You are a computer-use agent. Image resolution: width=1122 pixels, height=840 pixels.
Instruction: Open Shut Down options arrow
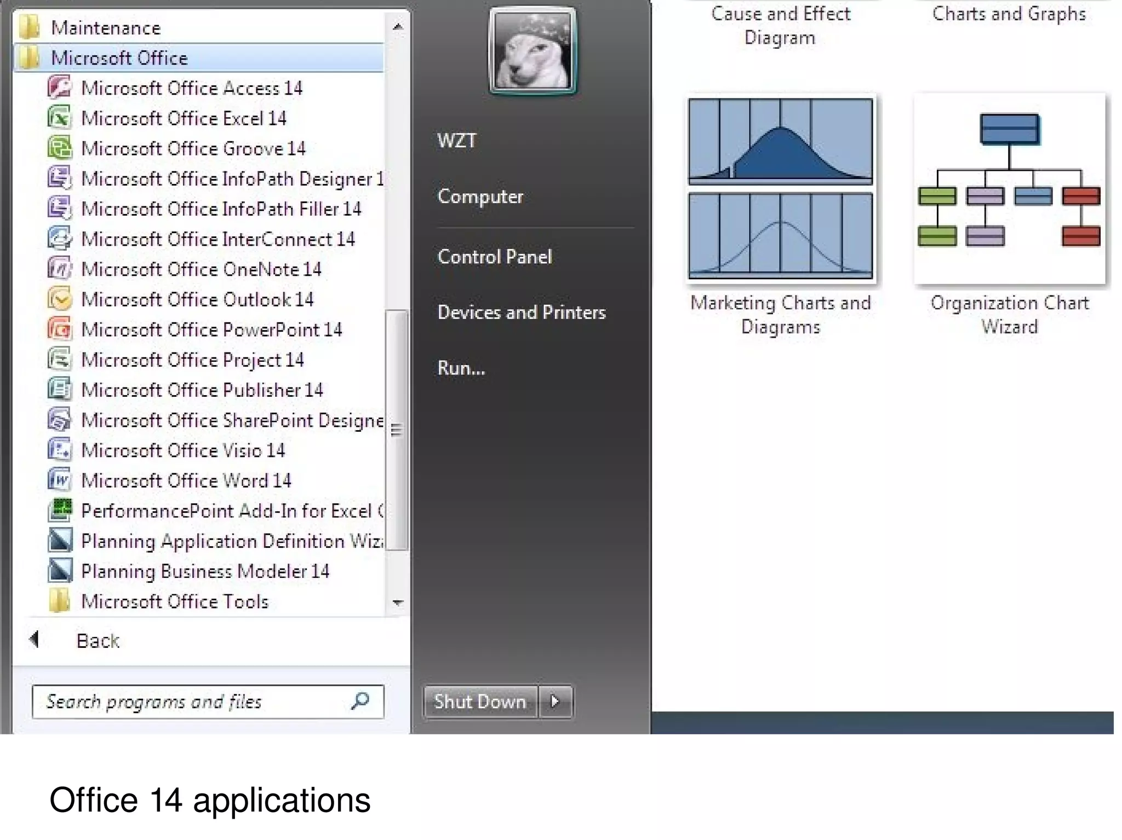click(x=555, y=702)
